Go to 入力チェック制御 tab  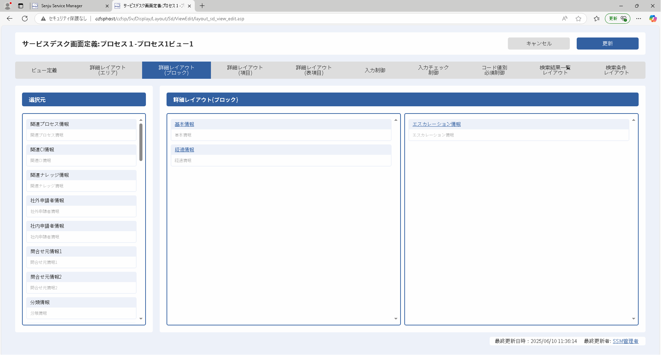point(434,70)
